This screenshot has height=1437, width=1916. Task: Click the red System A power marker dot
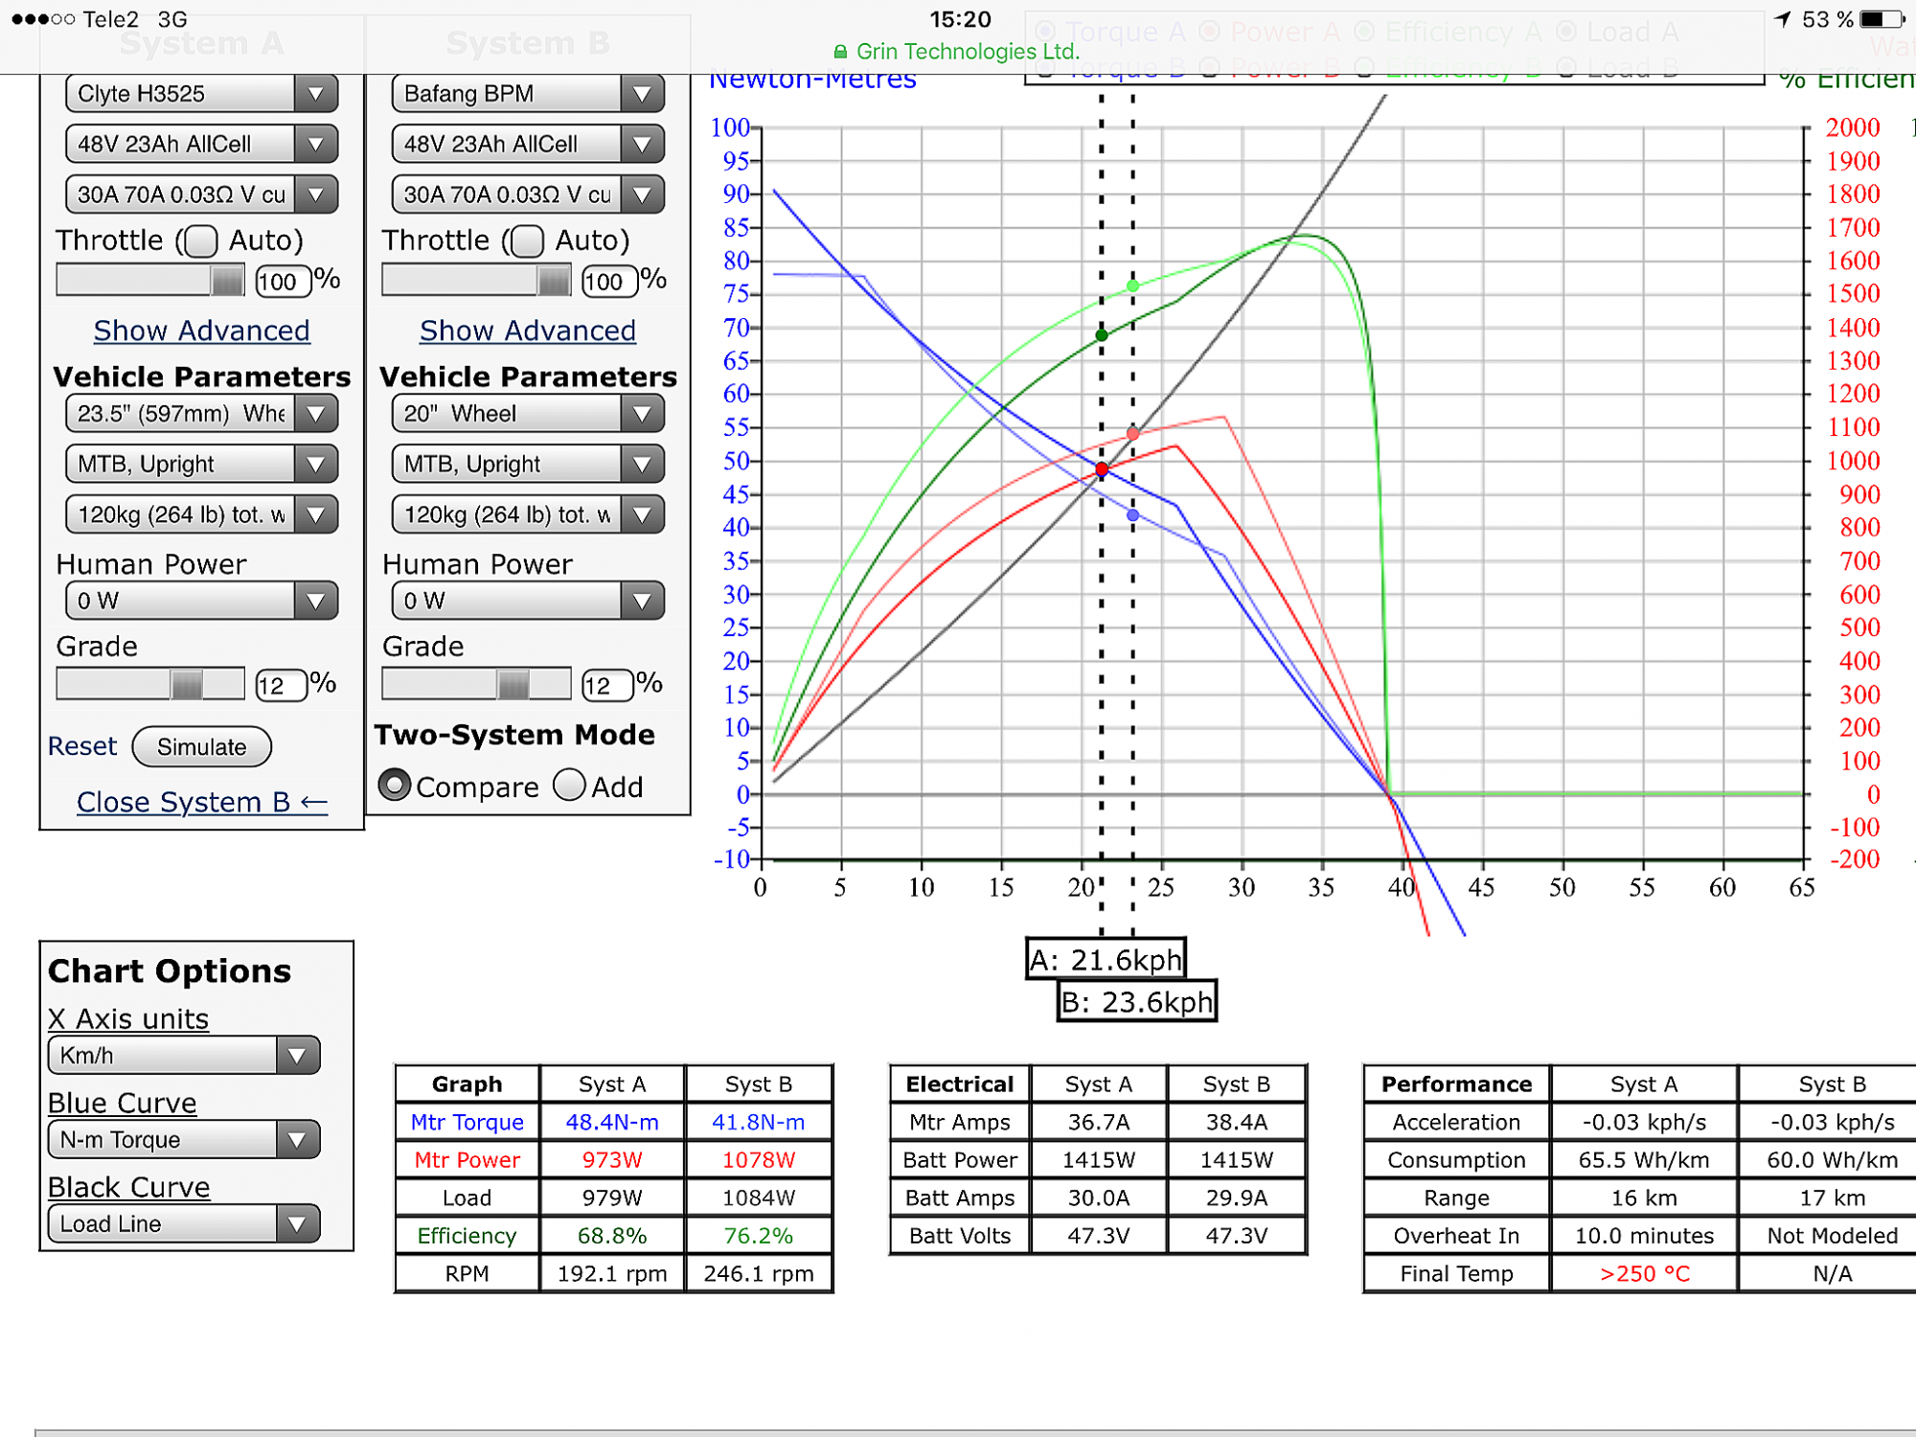[1102, 469]
